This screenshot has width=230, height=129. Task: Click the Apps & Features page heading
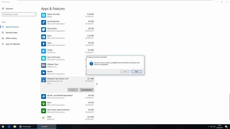(x=53, y=9)
